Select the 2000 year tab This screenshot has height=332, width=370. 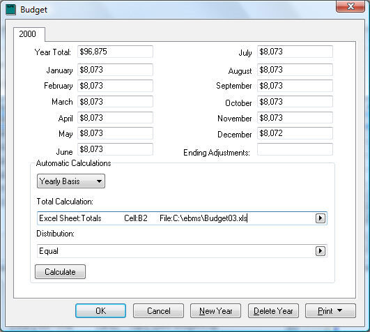28,34
